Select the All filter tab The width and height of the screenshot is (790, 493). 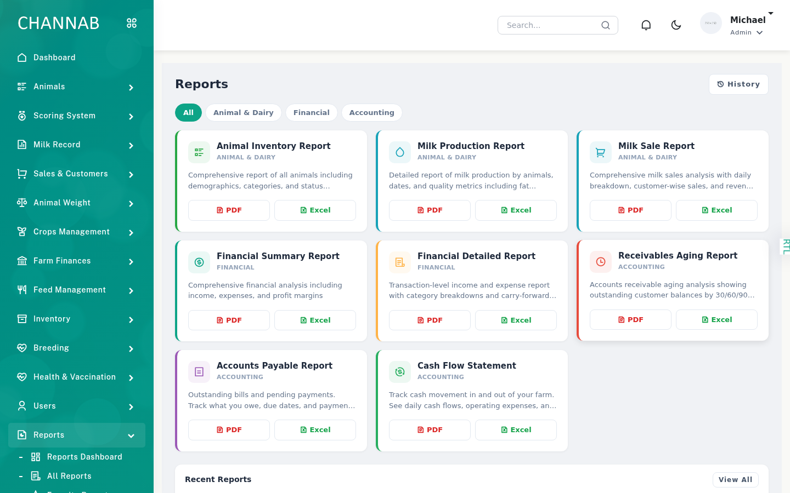point(188,113)
